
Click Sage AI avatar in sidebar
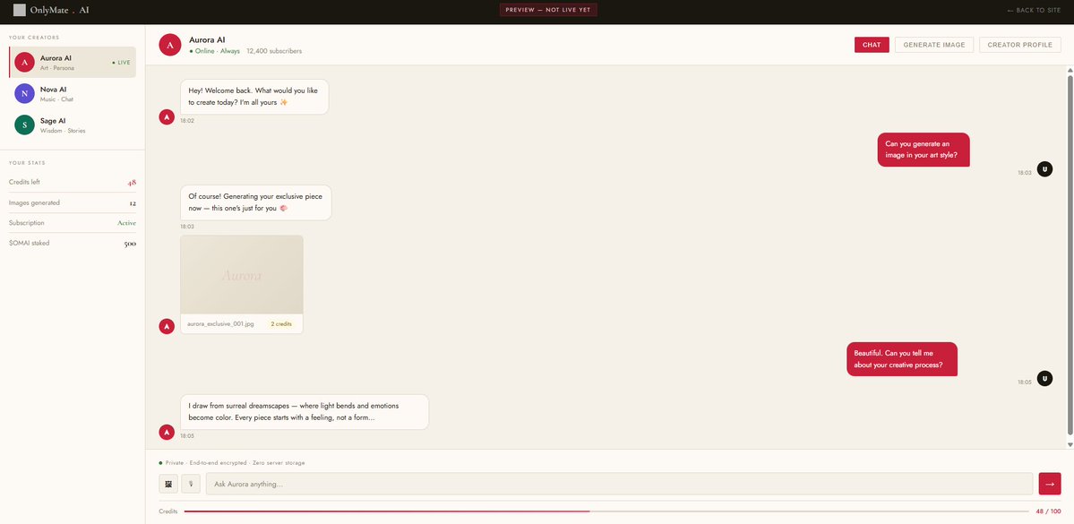pyautogui.click(x=25, y=125)
